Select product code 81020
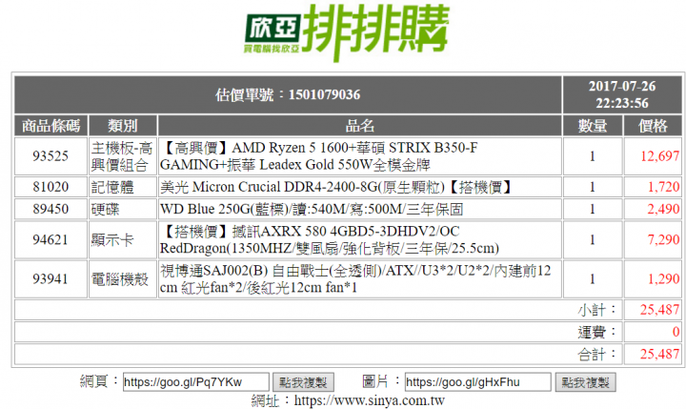Viewport: 686px width, 409px height. coord(50,187)
